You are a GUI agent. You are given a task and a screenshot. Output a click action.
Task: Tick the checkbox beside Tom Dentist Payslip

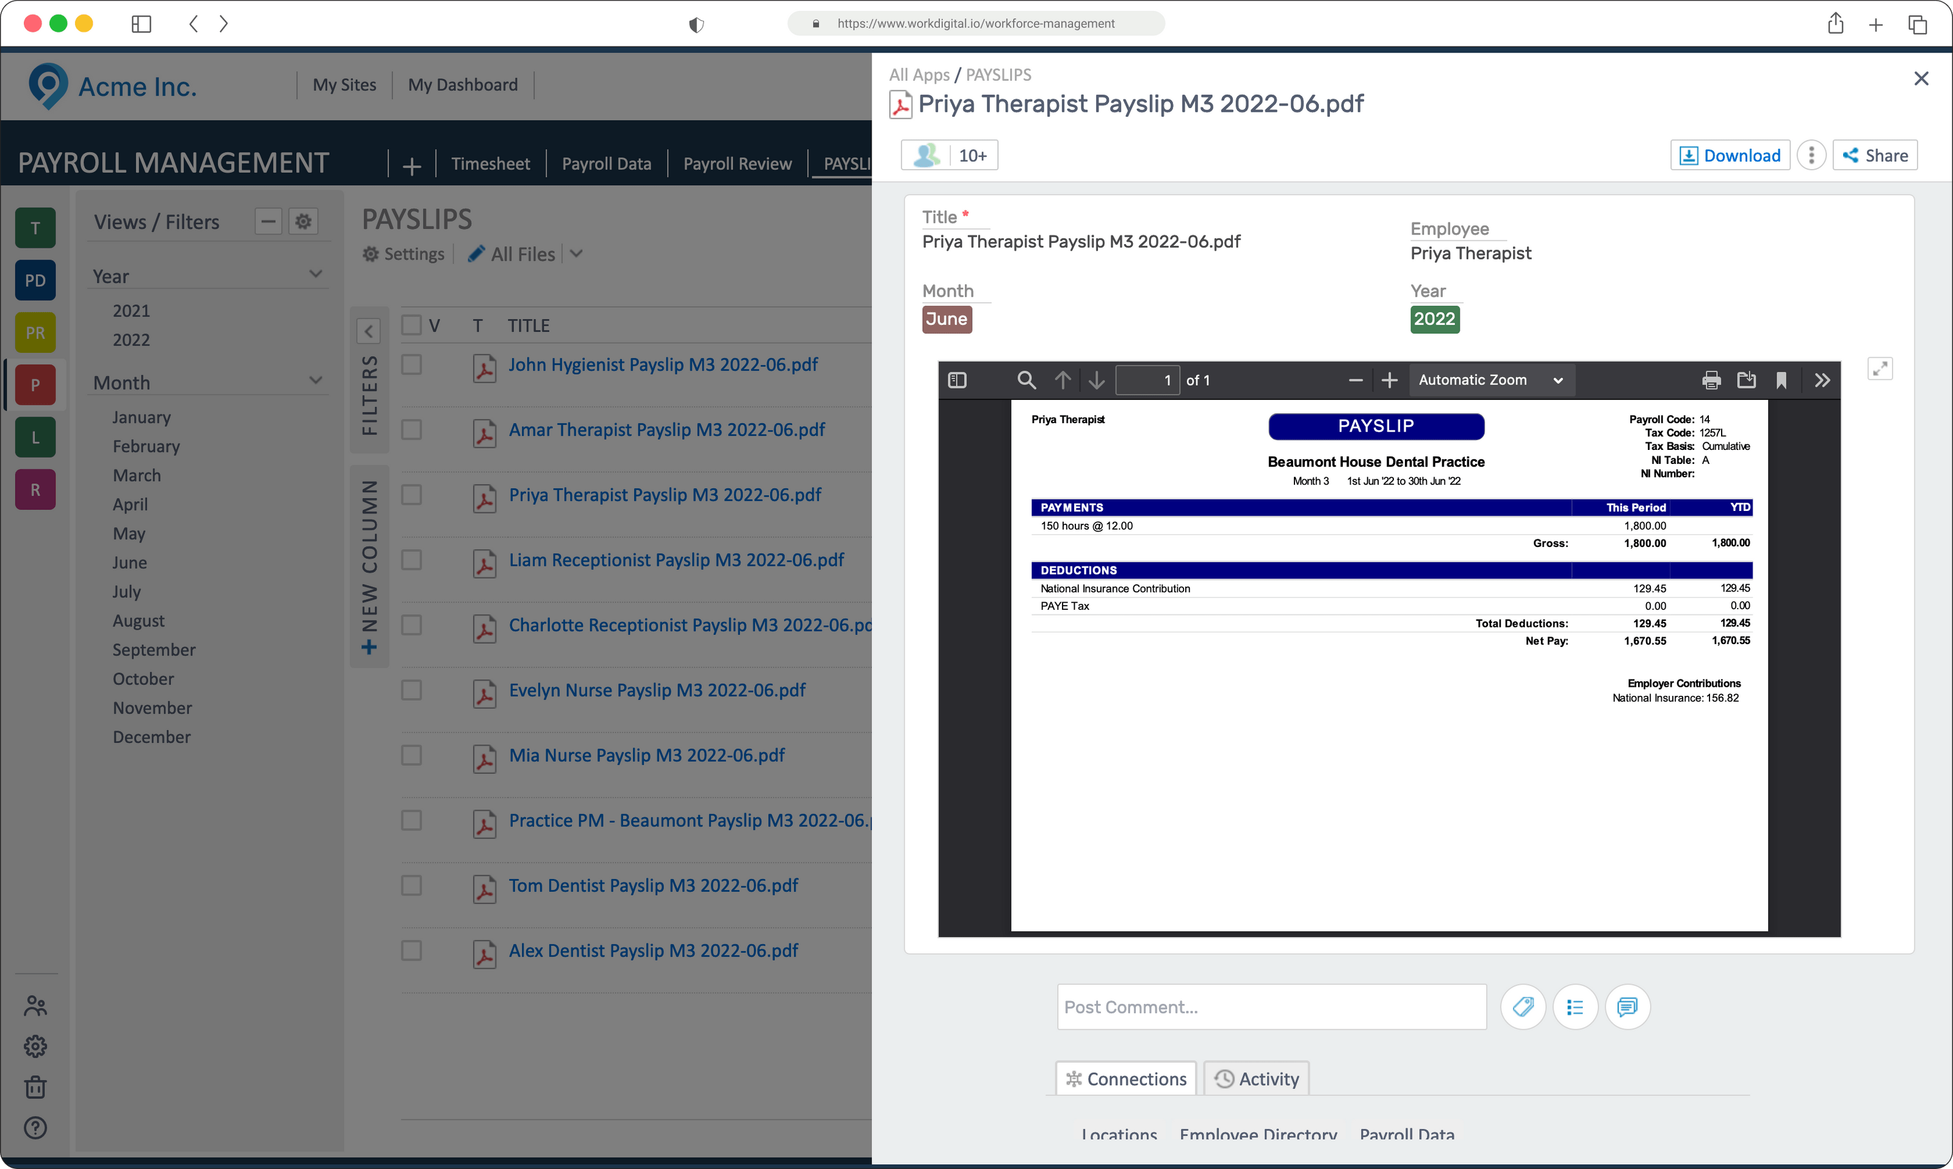(x=412, y=885)
